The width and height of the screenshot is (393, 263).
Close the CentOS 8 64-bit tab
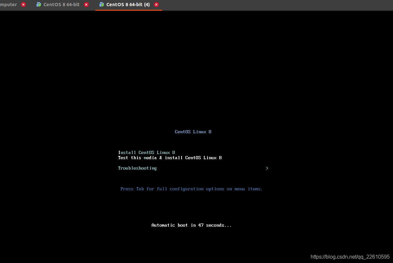86,5
